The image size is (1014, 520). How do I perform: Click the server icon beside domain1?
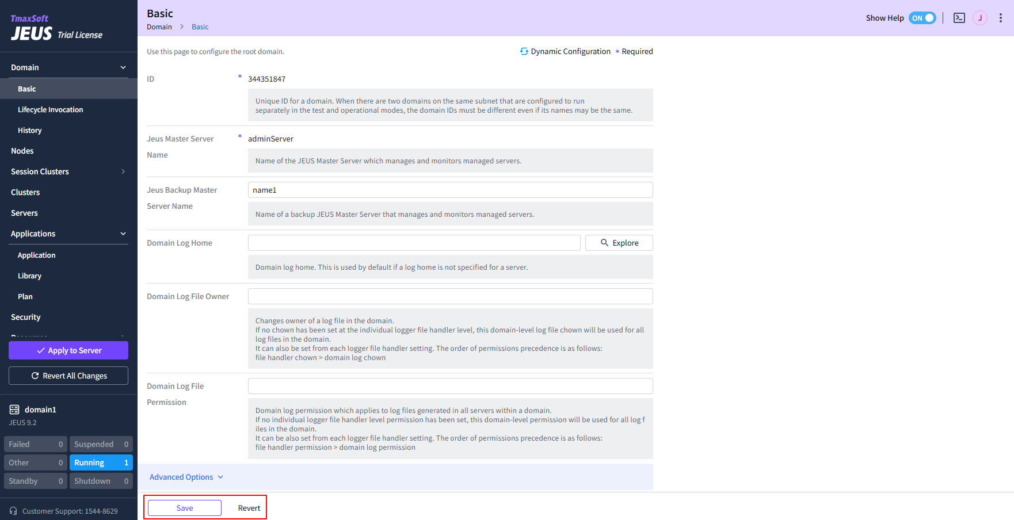pyautogui.click(x=14, y=409)
